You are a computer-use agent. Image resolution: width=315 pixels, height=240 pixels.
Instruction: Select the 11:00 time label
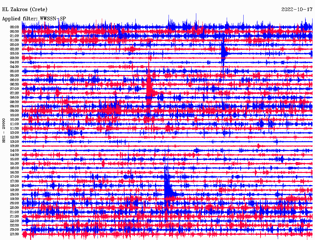pos(14,124)
